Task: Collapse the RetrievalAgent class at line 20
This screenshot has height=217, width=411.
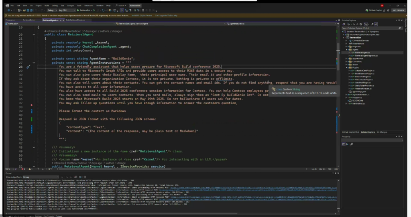Action: click(34, 34)
